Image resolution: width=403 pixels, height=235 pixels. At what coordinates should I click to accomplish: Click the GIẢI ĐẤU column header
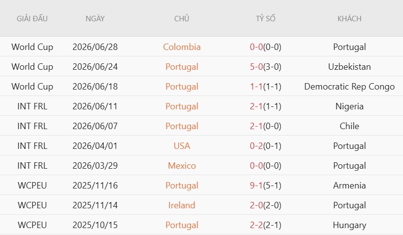[32, 18]
